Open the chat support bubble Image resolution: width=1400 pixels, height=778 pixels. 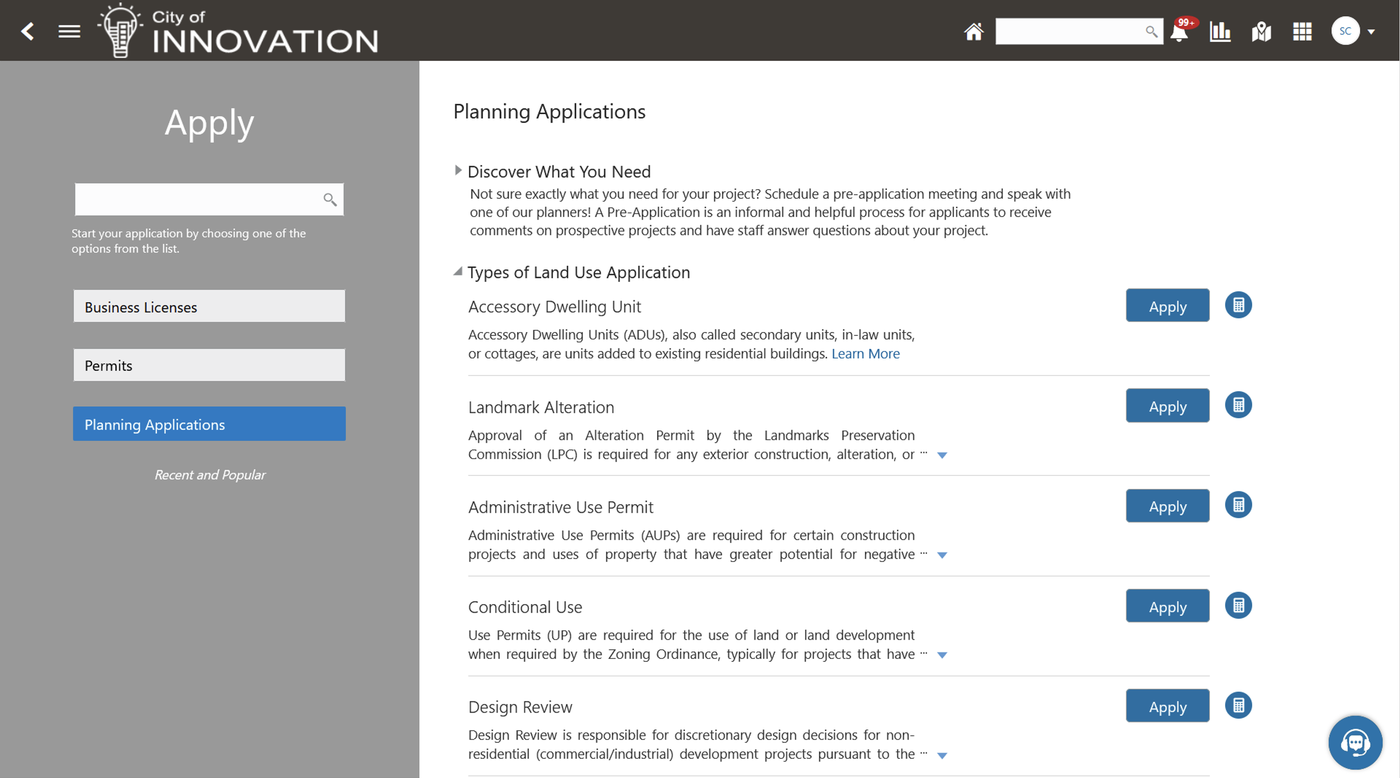pos(1356,742)
